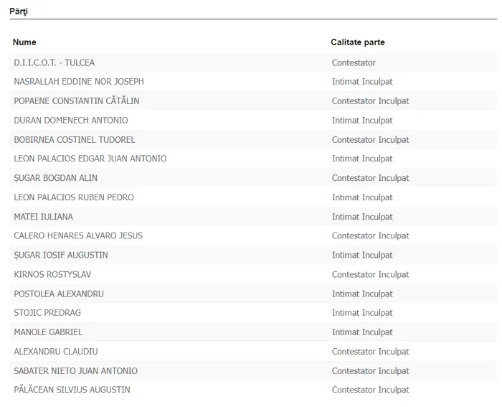Image resolution: width=502 pixels, height=407 pixels.
Task: Click CALERO HENARES ALVARO JESUS
Action: coord(77,235)
